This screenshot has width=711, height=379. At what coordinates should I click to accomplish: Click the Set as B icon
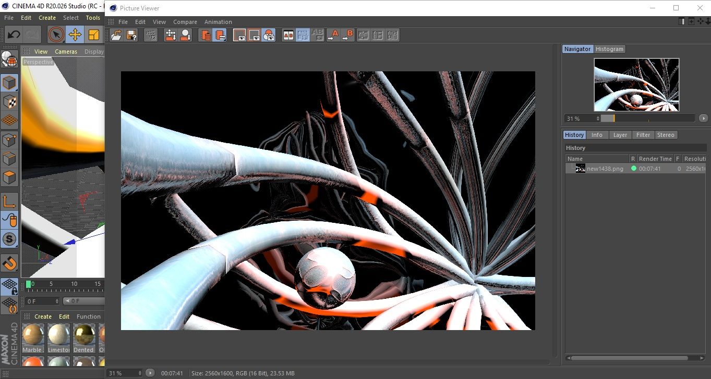(x=348, y=35)
